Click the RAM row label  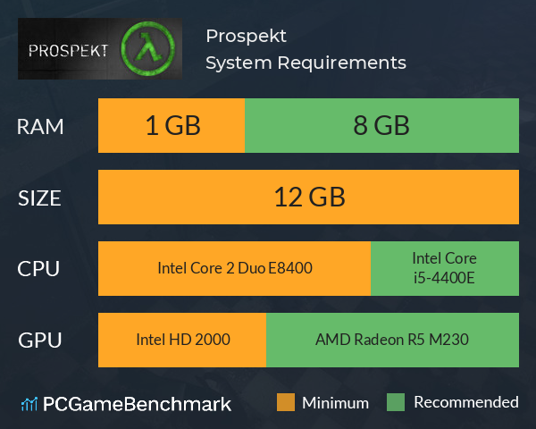click(40, 127)
